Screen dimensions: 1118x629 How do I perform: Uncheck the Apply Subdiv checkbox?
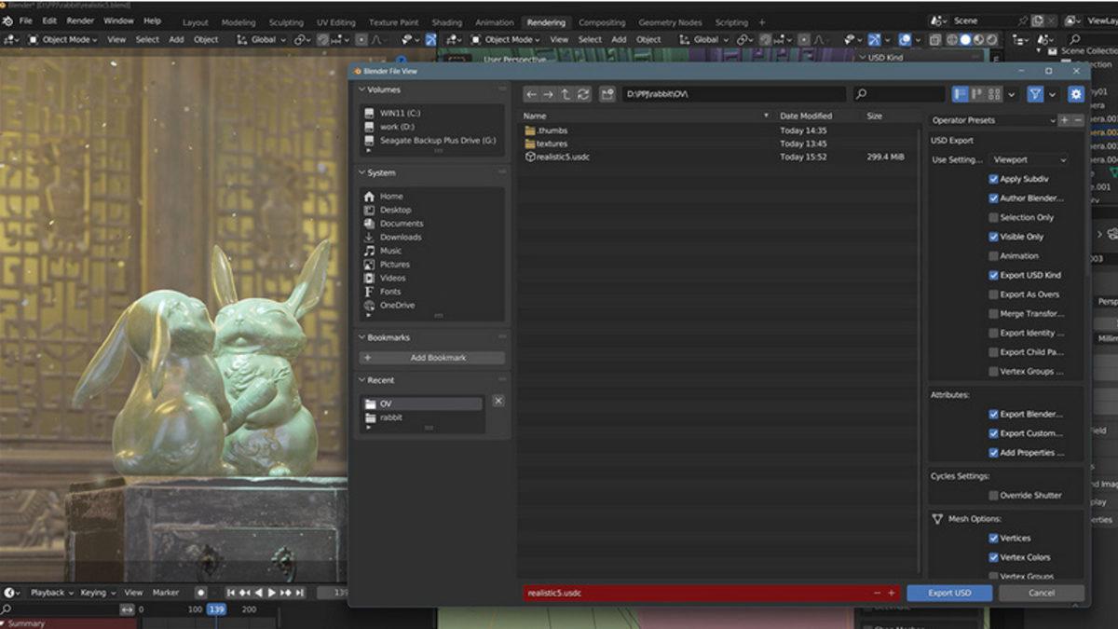click(x=993, y=179)
